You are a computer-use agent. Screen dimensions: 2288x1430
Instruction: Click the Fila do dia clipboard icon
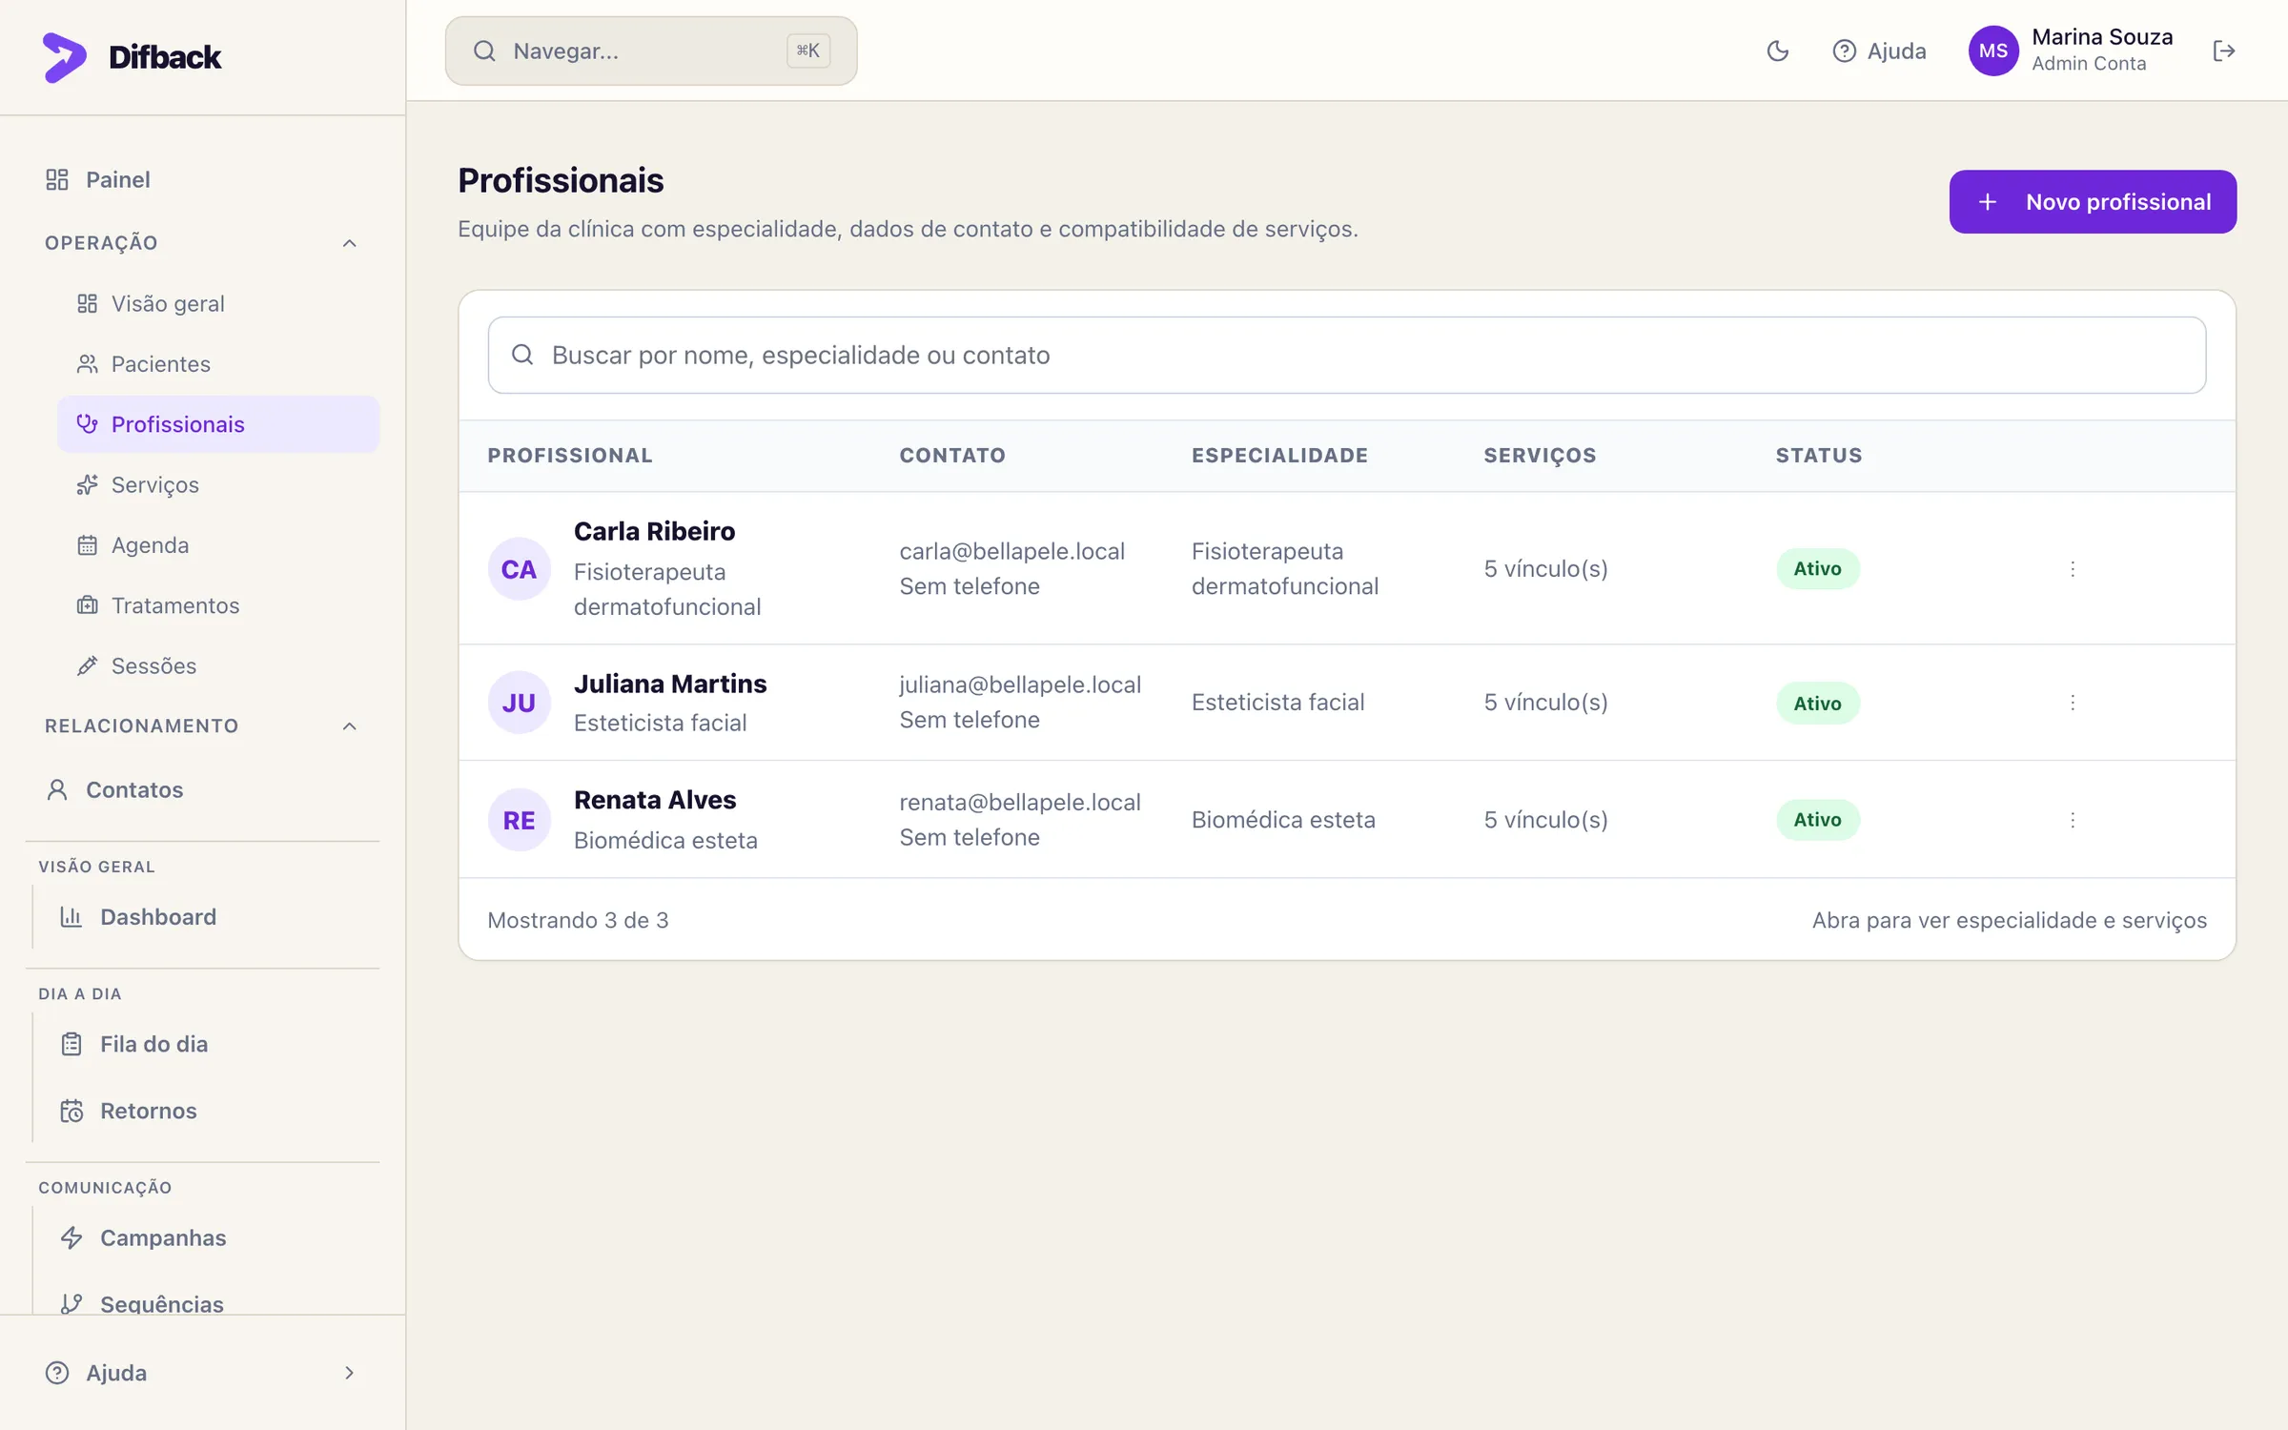coord(71,1045)
